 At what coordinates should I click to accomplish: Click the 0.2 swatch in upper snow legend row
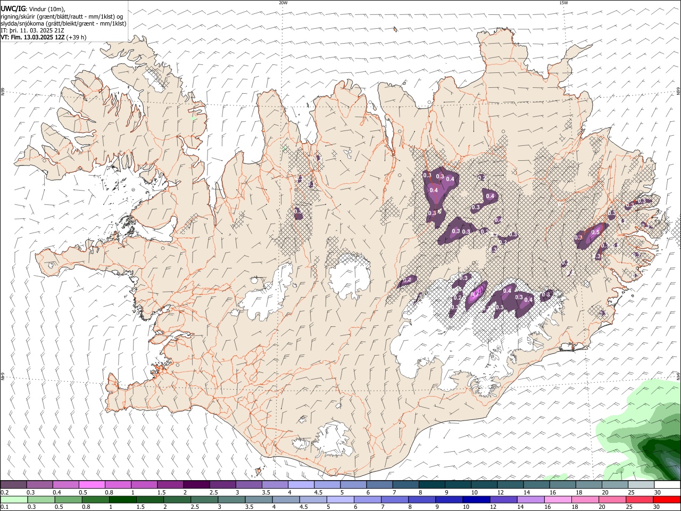coord(13,484)
